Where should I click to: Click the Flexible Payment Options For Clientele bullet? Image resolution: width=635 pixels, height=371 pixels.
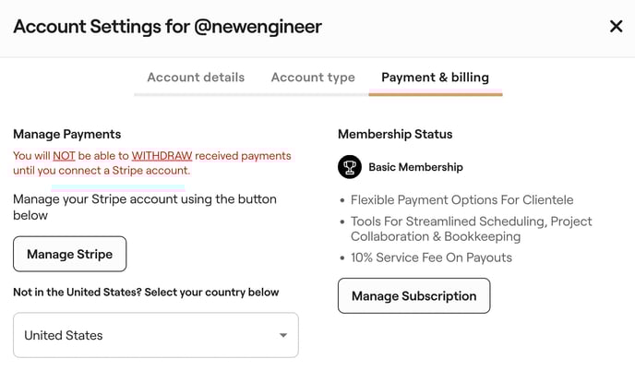pos(461,199)
